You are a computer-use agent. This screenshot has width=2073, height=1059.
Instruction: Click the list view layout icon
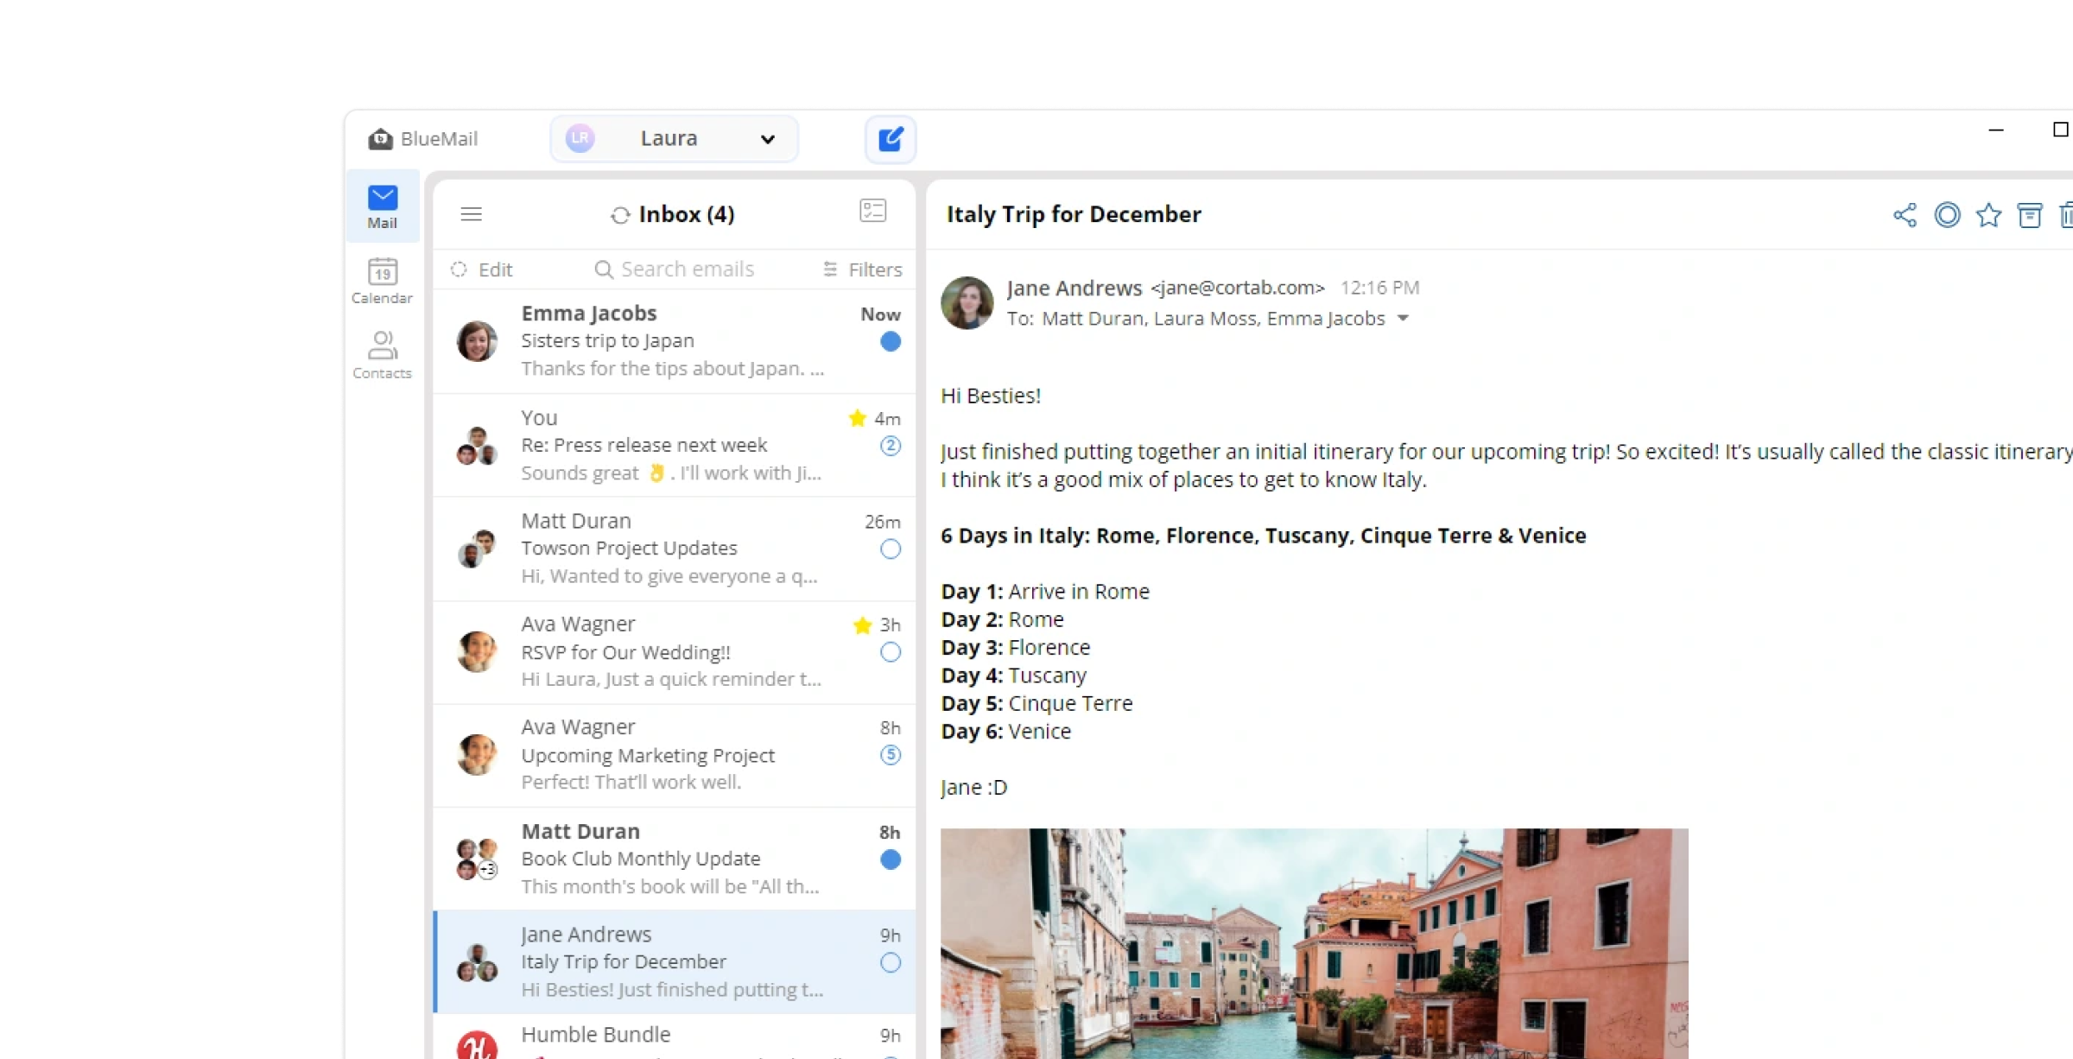pyautogui.click(x=872, y=211)
